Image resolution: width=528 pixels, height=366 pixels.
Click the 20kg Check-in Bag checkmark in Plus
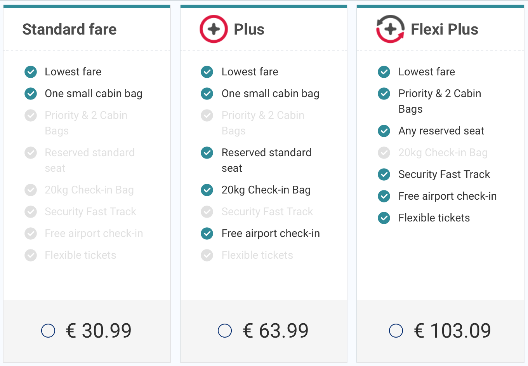click(207, 190)
